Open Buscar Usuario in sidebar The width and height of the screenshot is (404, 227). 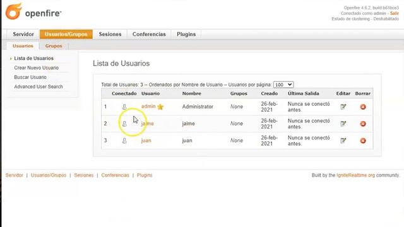(30, 77)
